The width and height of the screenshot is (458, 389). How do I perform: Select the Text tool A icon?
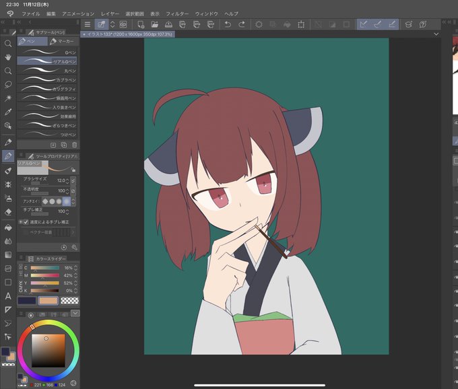(8, 296)
